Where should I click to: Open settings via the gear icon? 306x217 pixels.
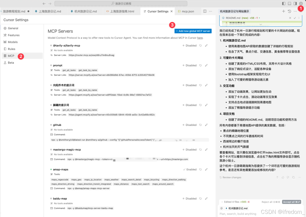[301, 3]
